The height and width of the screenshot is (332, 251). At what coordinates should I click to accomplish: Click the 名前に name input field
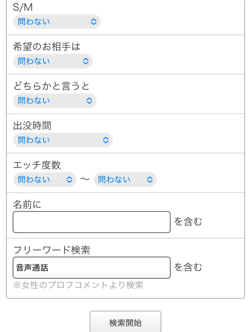(x=91, y=222)
